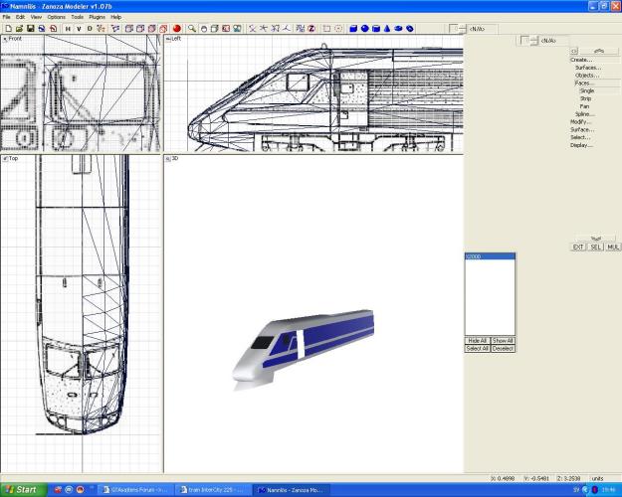This screenshot has height=497, width=622.
Task: Select the highlighted object in the list
Action: (x=489, y=256)
